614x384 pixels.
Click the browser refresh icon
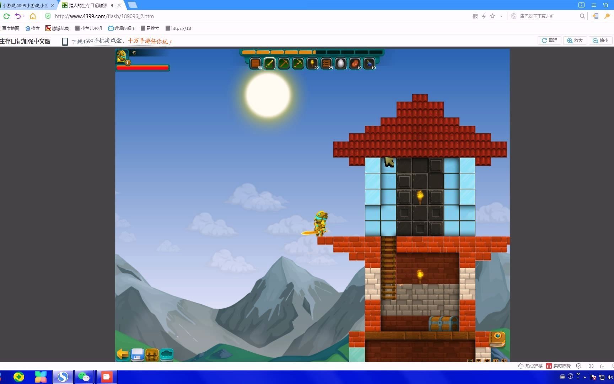tap(6, 16)
